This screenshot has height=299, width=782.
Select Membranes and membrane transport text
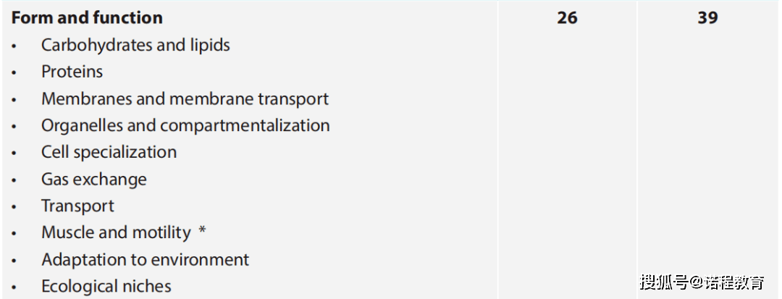point(185,98)
